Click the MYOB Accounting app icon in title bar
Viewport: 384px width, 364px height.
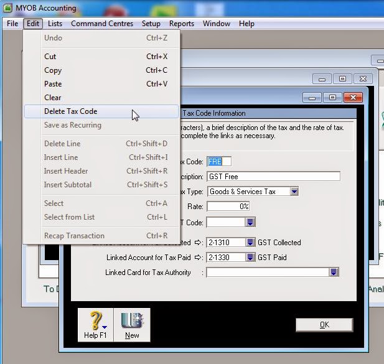(x=7, y=8)
